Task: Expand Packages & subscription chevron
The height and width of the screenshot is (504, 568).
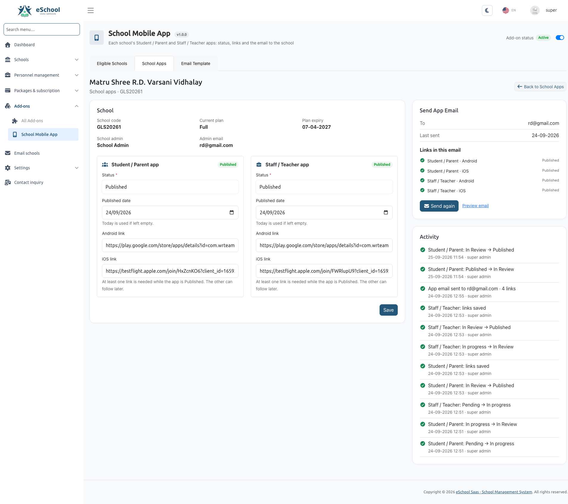Action: [77, 91]
